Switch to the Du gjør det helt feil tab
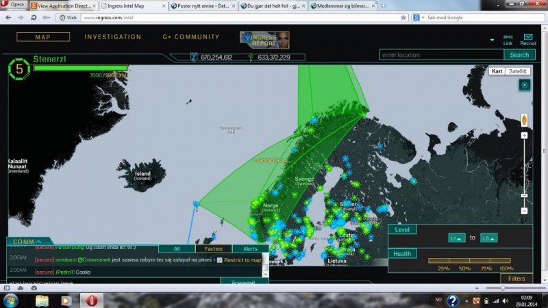This screenshot has width=548, height=308. (273, 6)
